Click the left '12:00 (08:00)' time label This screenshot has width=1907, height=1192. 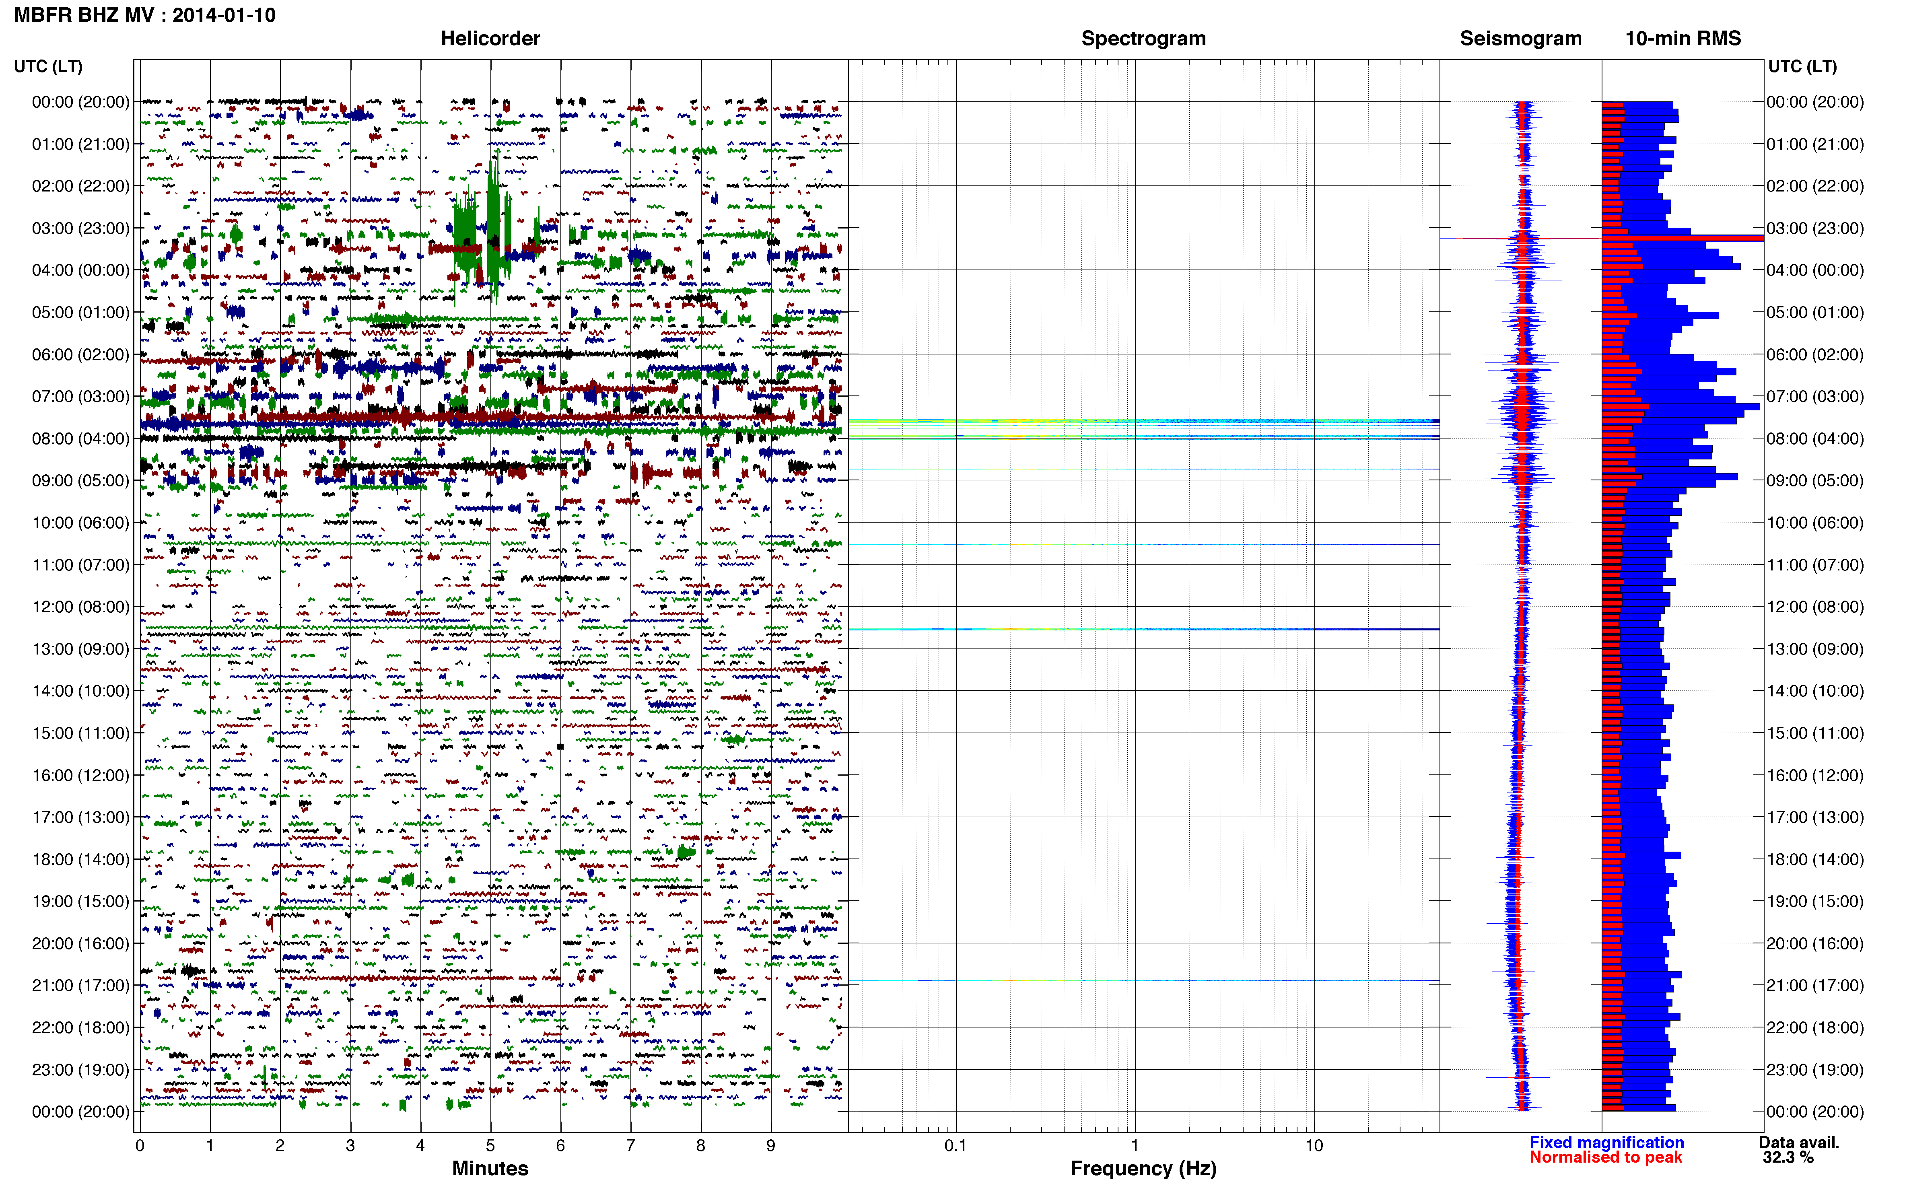80,607
